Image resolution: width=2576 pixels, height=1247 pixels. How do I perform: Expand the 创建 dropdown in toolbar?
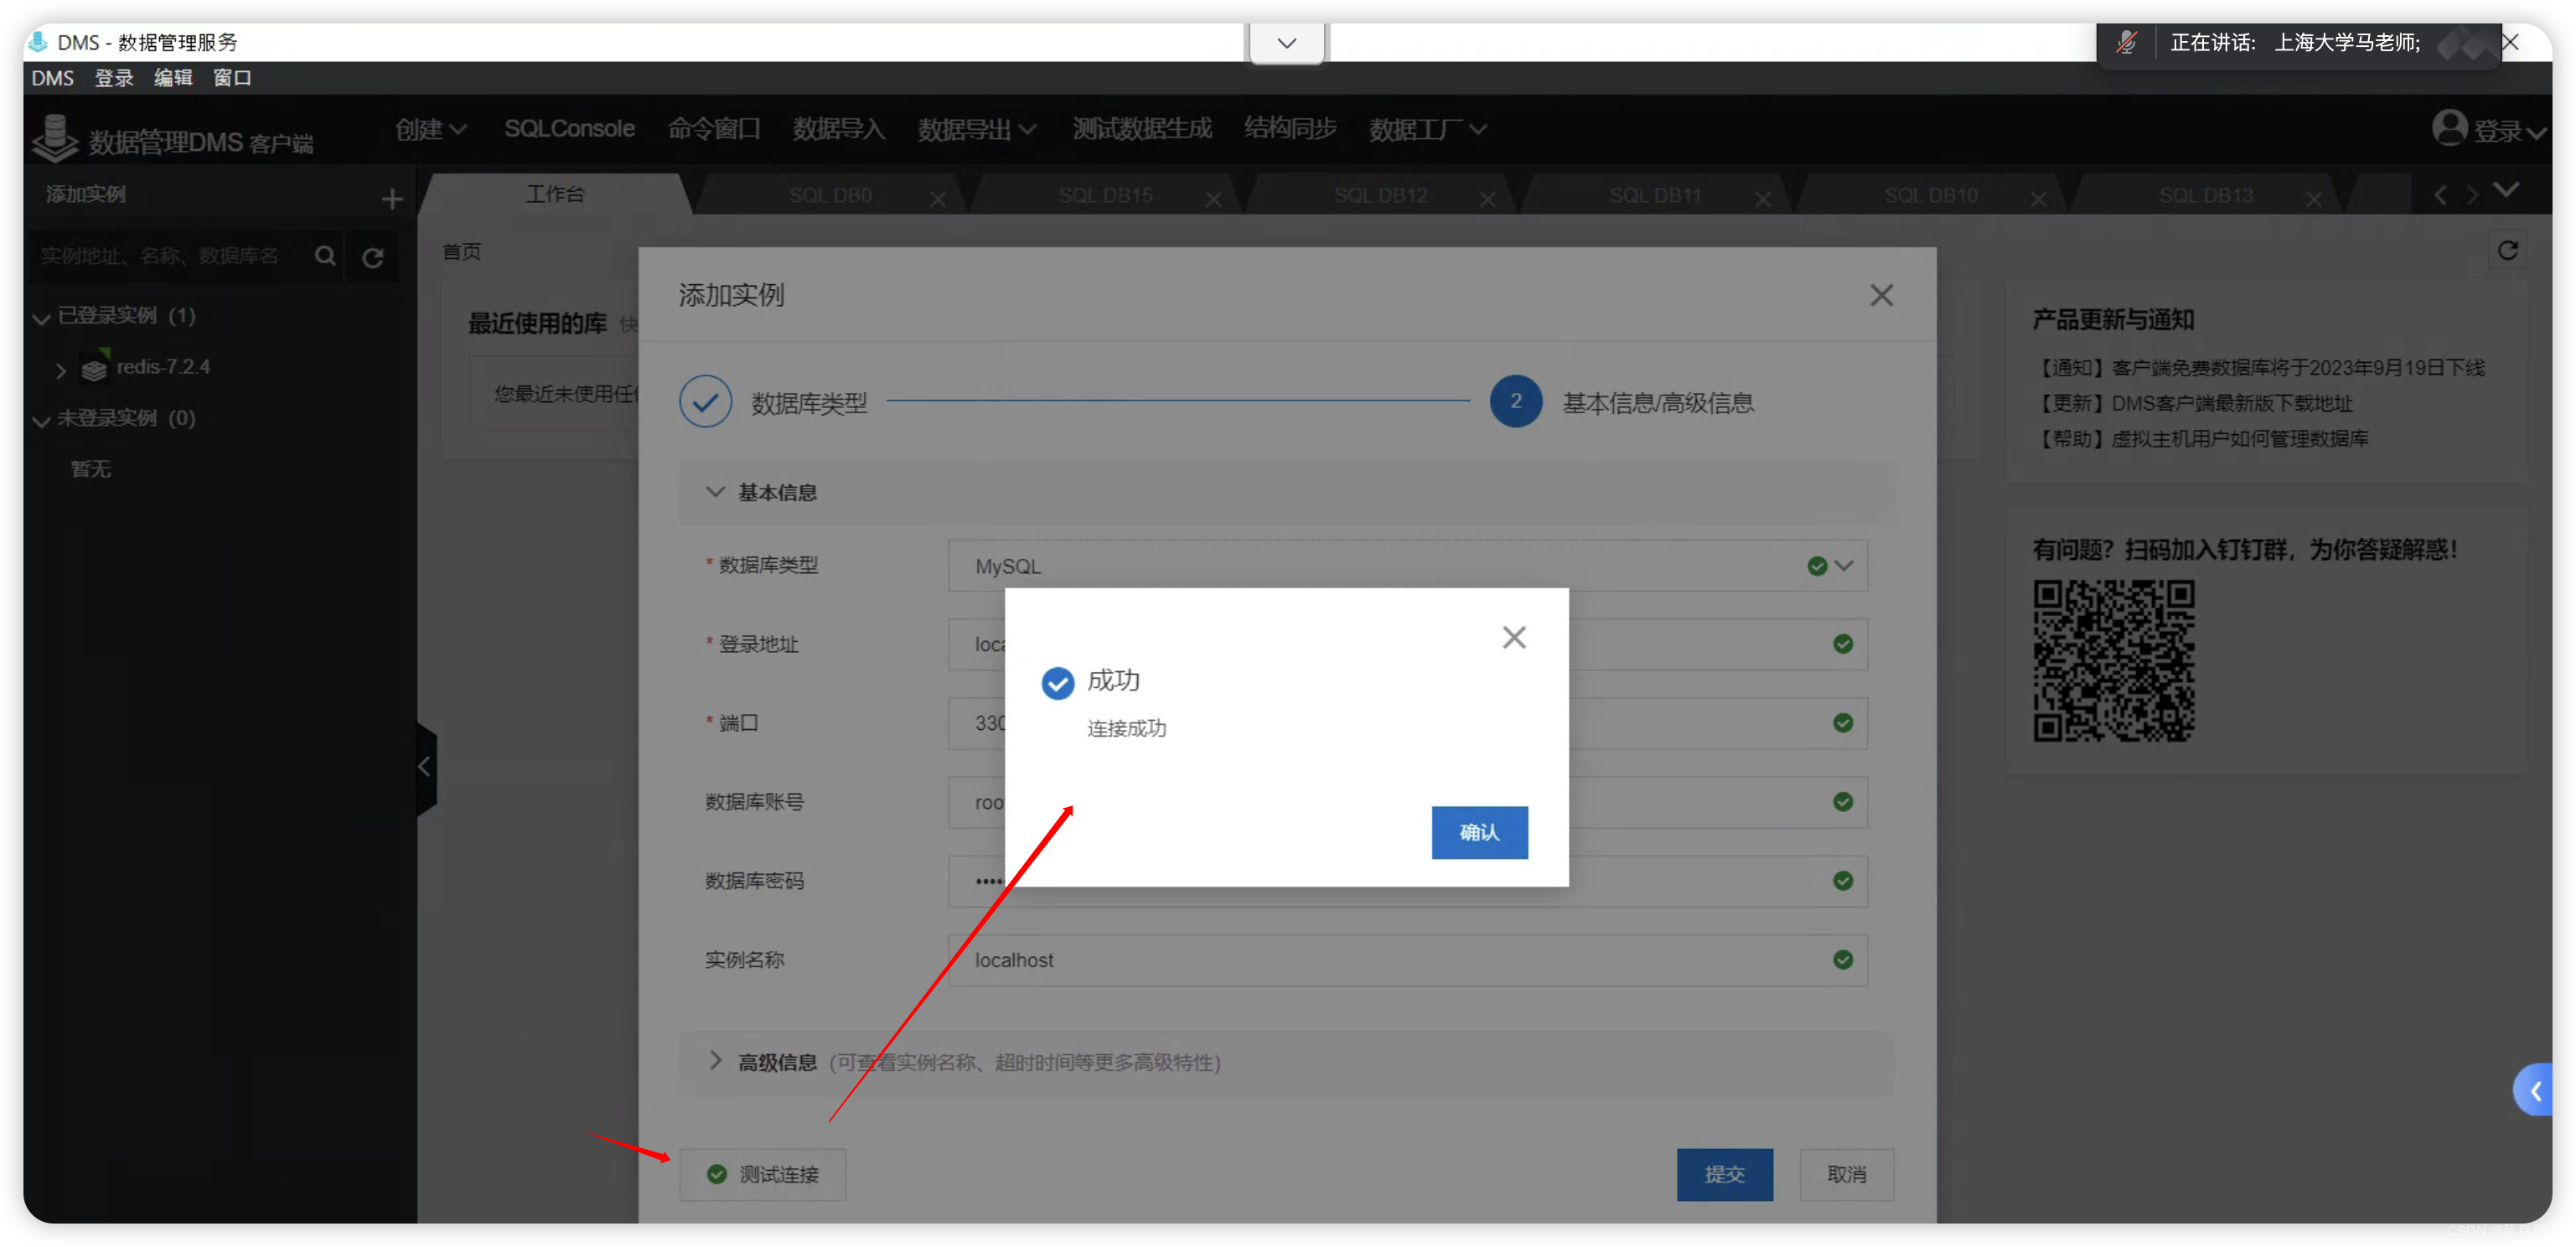[424, 130]
